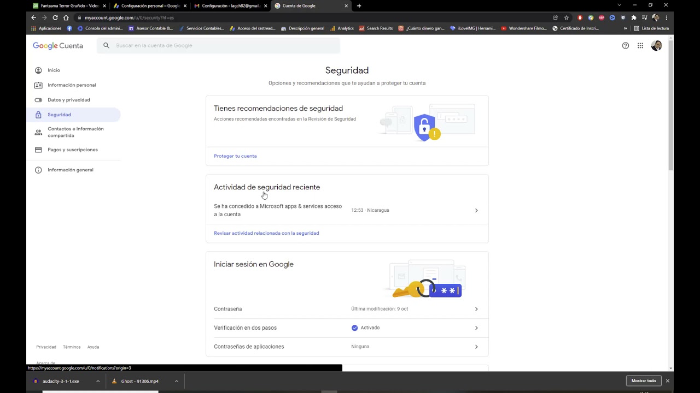
Task: Click the Información personal ID card icon
Action: point(38,85)
